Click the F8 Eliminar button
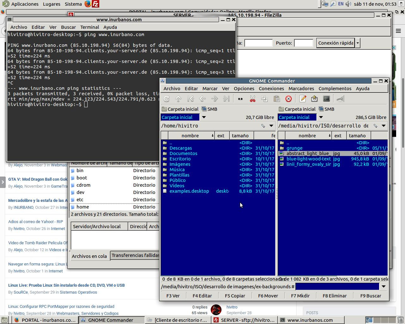Viewport: 405px width, 324px height. [x=334, y=296]
